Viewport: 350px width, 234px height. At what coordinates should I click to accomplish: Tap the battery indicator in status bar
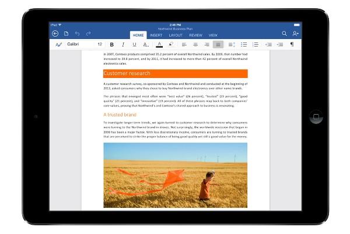click(297, 25)
